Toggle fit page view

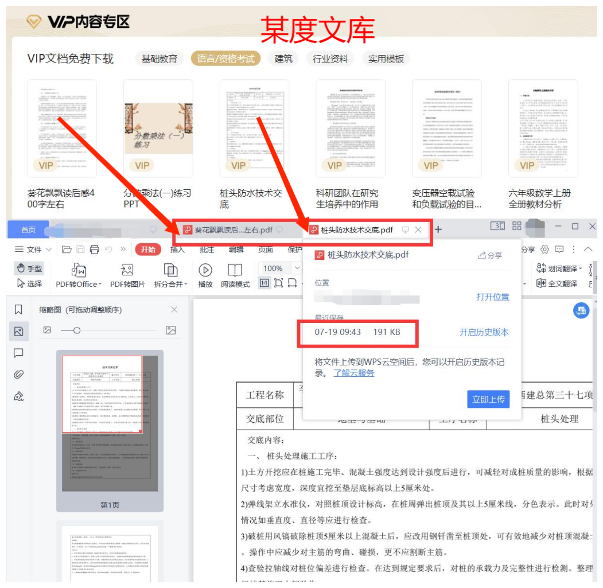pos(278,283)
